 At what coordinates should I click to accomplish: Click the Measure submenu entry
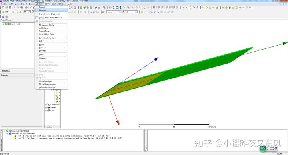[x=51, y=58]
